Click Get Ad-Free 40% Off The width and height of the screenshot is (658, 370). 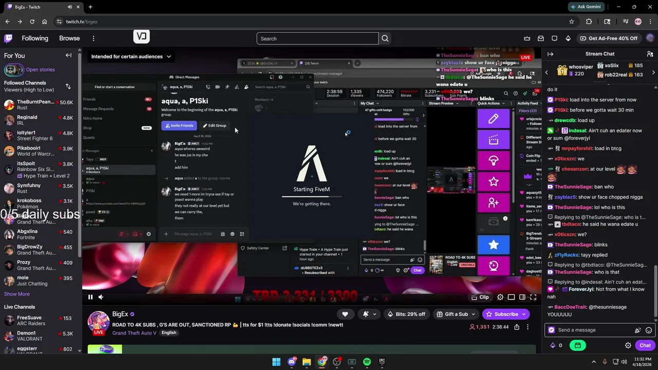pos(608,39)
